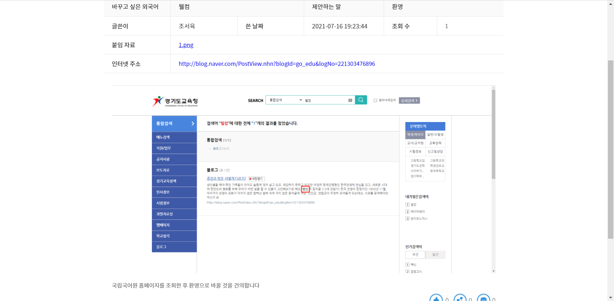Open the 보도자료 sidebar menu item
The width and height of the screenshot is (614, 301).
[x=174, y=170]
